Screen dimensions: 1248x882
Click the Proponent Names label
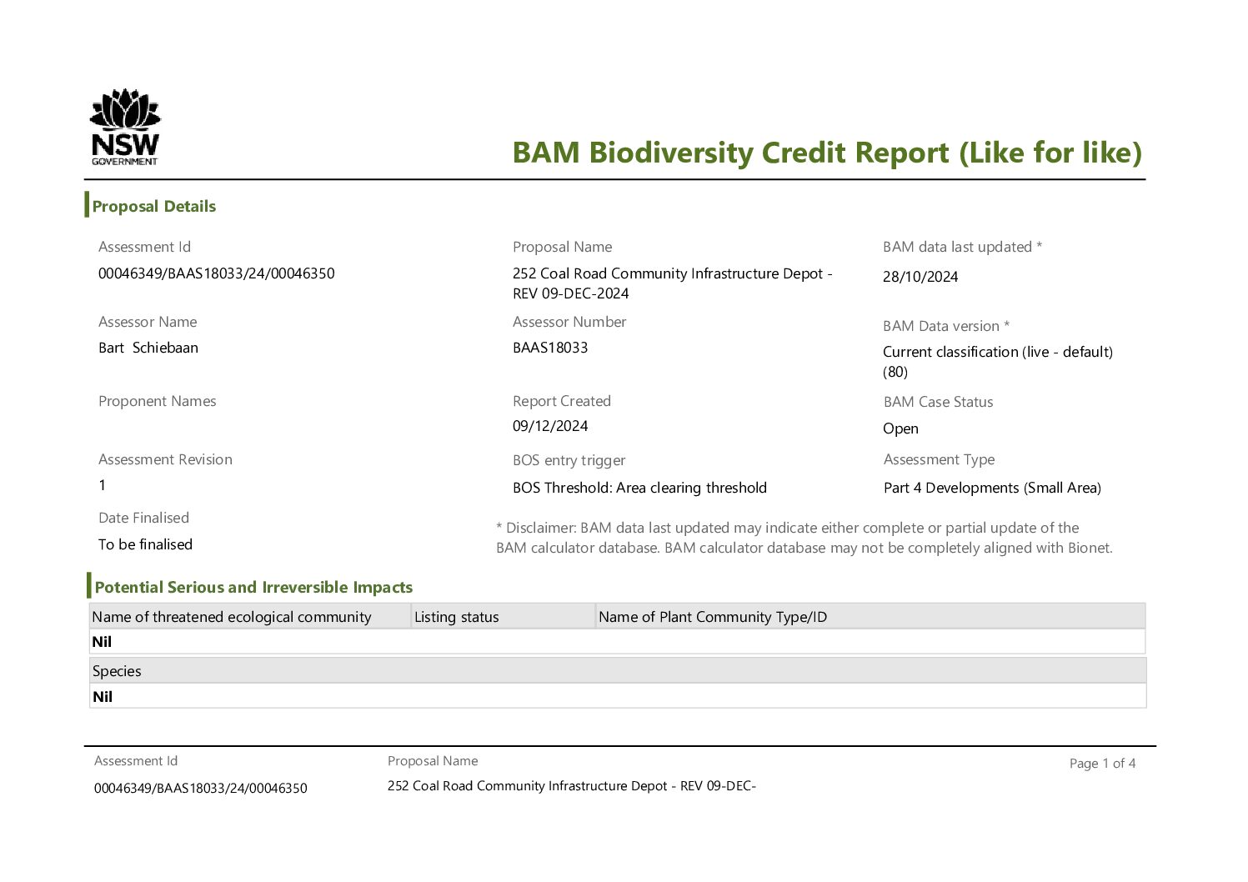click(157, 401)
